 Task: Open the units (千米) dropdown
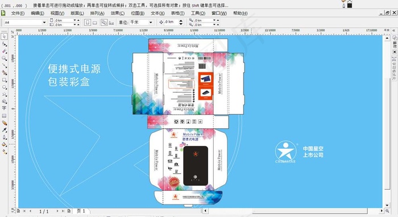[x=151, y=22]
